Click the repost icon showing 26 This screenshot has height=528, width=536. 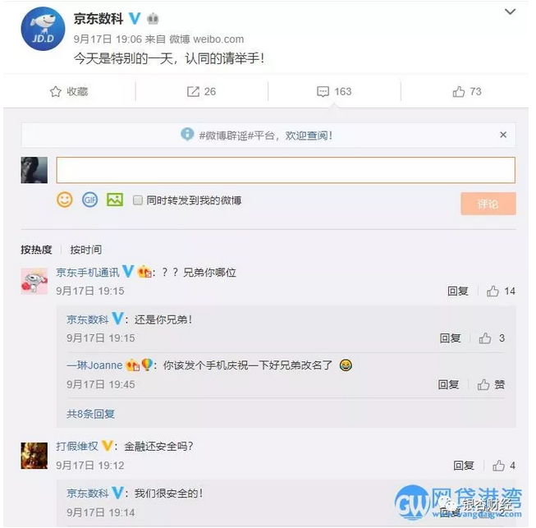(x=193, y=92)
